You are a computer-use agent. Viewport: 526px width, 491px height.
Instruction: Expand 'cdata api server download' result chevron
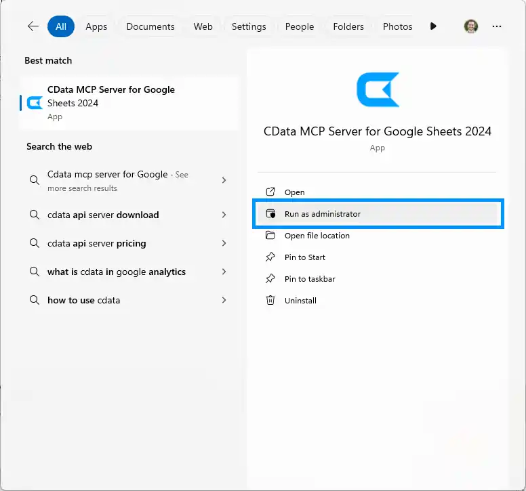point(224,215)
